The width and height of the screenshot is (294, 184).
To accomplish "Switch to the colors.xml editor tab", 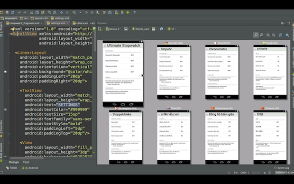I will coord(80,23).
